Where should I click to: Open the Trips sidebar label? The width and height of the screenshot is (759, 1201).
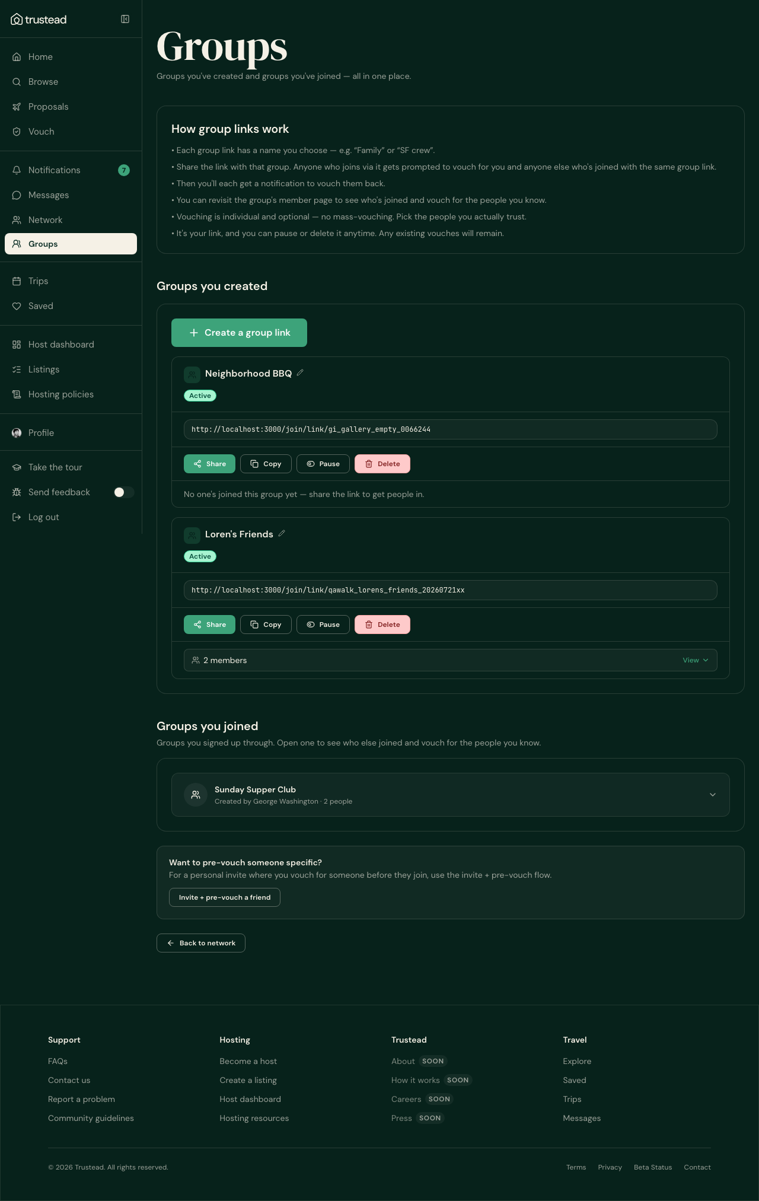38,281
